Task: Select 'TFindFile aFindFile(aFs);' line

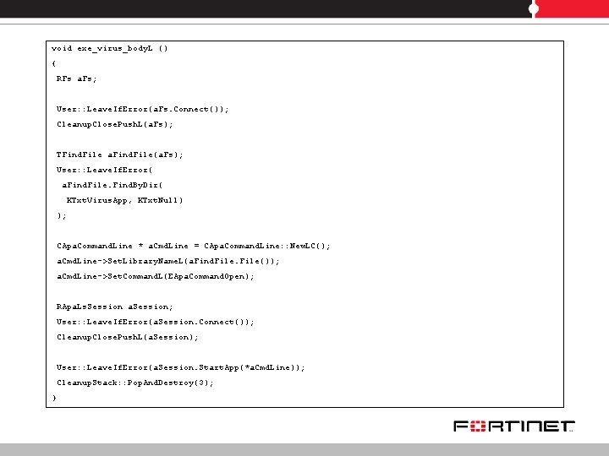Action: pyautogui.click(x=119, y=155)
